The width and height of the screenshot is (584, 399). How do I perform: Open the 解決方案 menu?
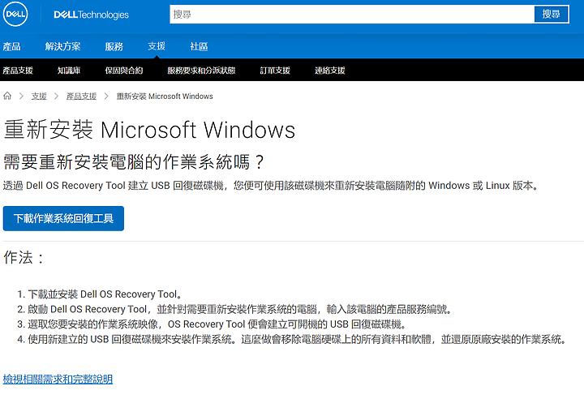point(62,46)
